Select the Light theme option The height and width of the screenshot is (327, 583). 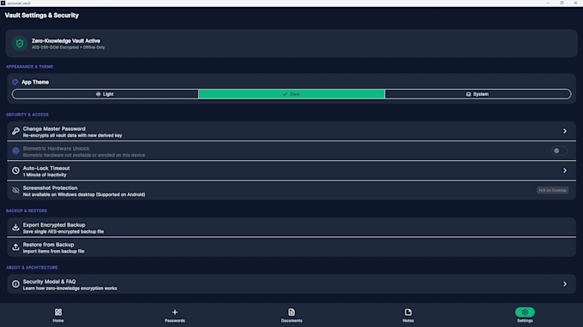coord(105,94)
